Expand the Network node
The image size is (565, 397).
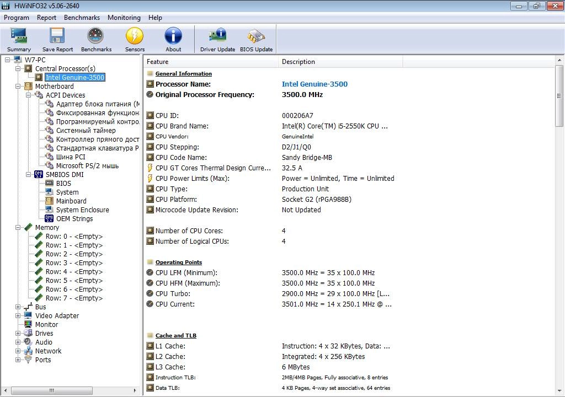pos(18,351)
